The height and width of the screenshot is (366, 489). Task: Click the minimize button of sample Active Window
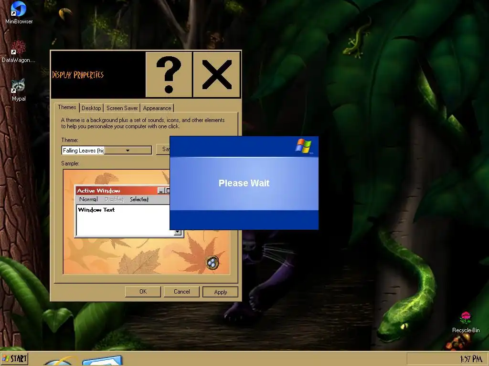161,191
